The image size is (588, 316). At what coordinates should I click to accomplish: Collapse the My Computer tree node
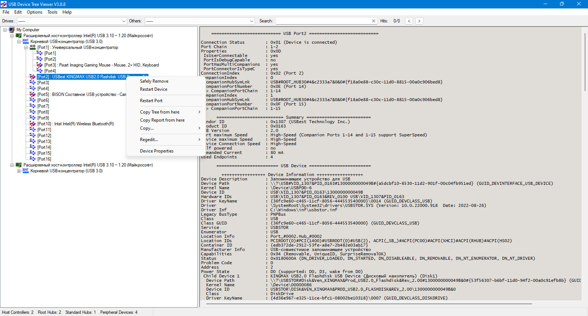(5, 30)
